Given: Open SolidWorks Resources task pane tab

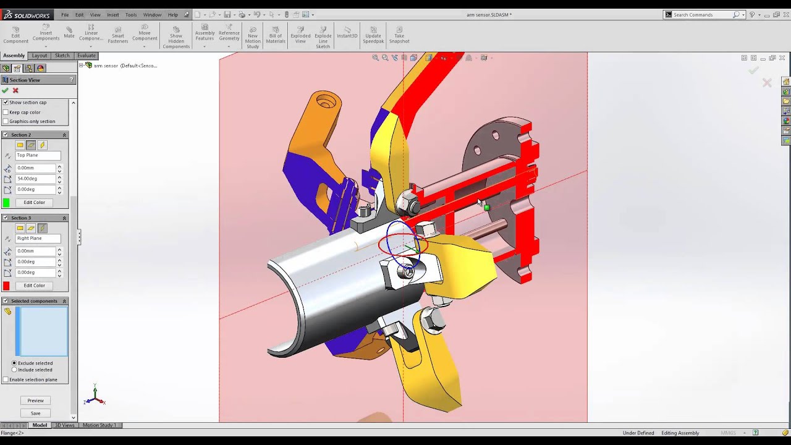Looking at the screenshot, I should click(x=786, y=82).
